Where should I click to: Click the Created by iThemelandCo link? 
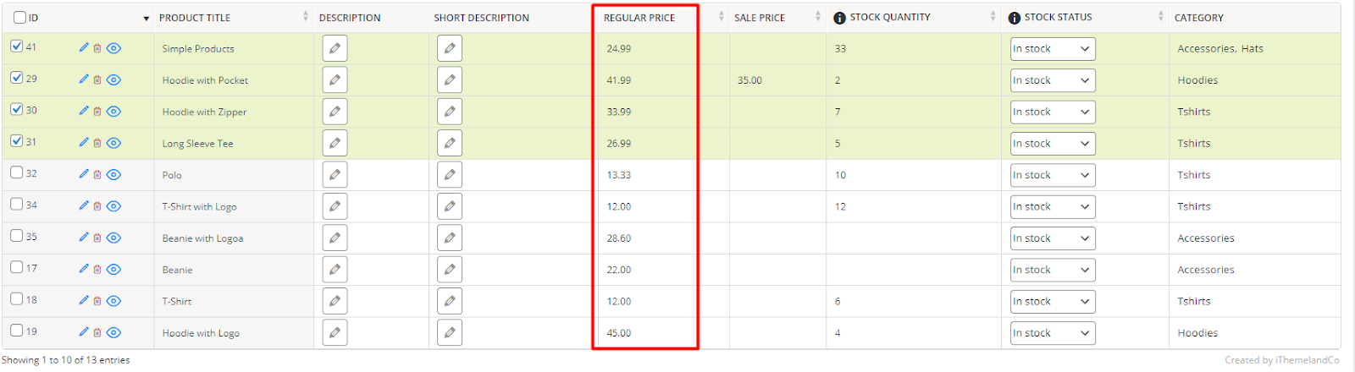pos(1282,360)
